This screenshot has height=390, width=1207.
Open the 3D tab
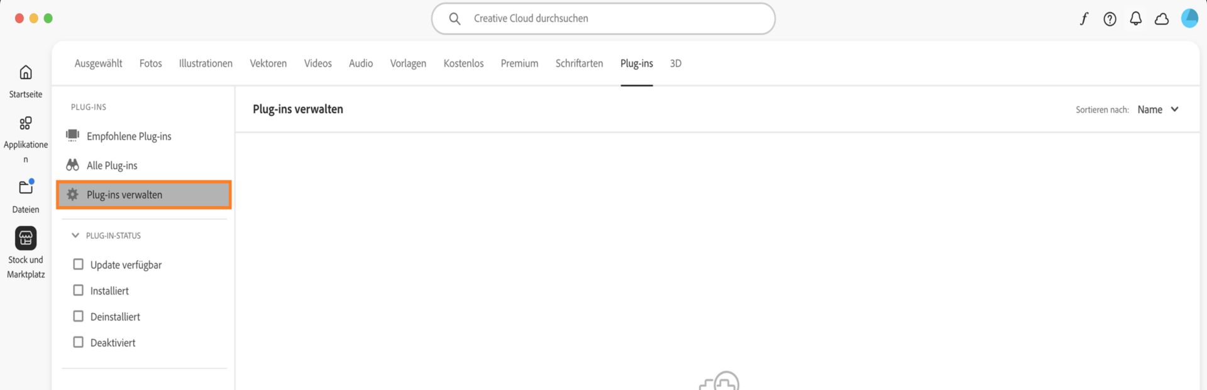(675, 63)
